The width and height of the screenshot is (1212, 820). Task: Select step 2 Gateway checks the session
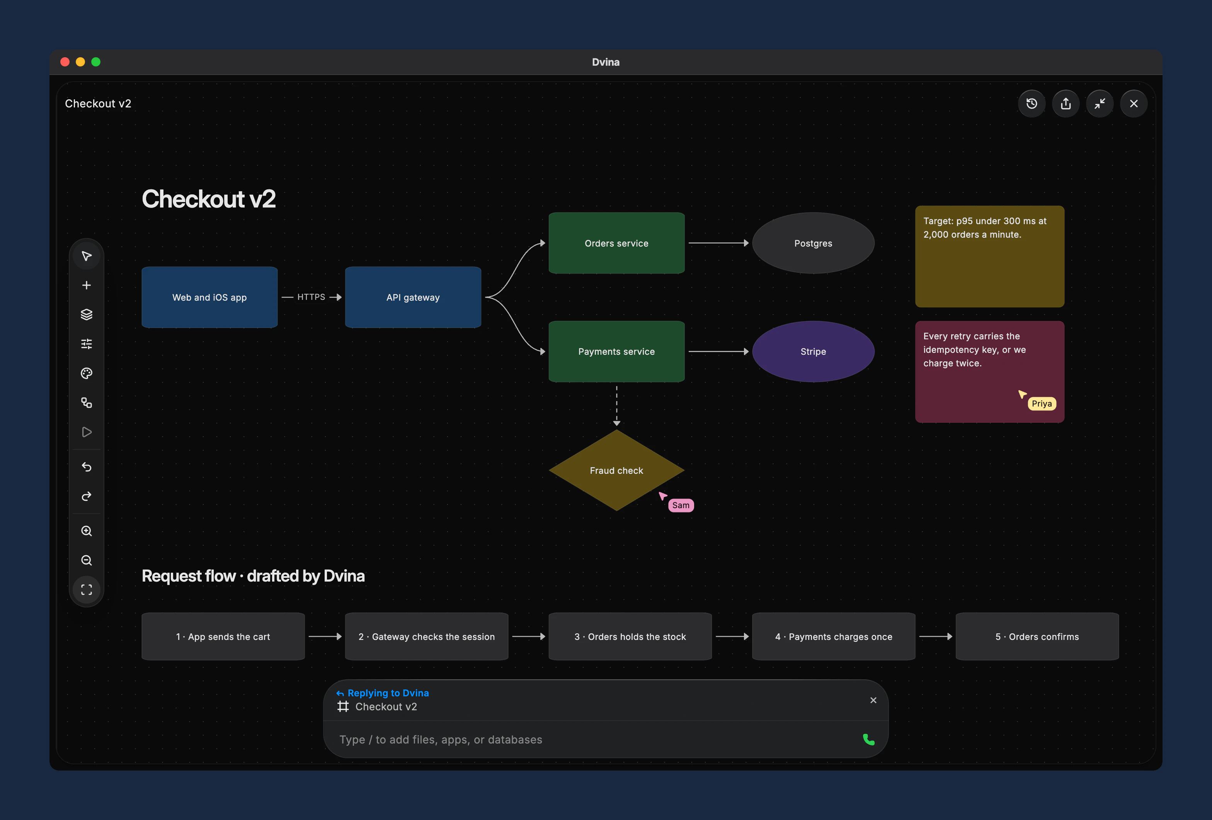coord(427,636)
